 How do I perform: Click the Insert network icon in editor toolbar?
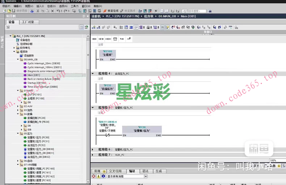[93, 28]
